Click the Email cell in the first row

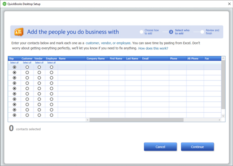tap(155, 67)
